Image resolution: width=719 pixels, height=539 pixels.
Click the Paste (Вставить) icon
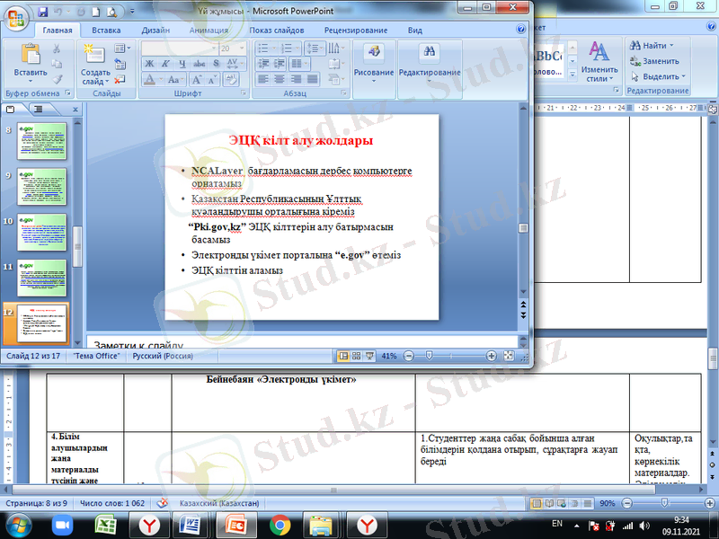point(30,59)
